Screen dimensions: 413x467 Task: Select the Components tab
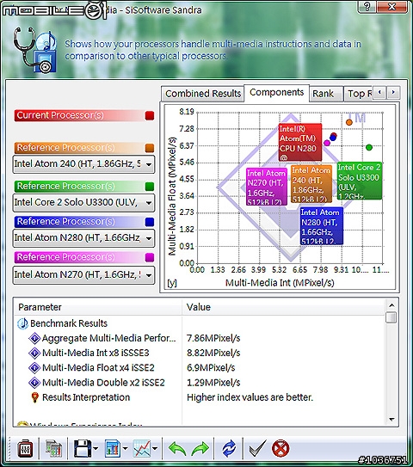click(x=276, y=93)
